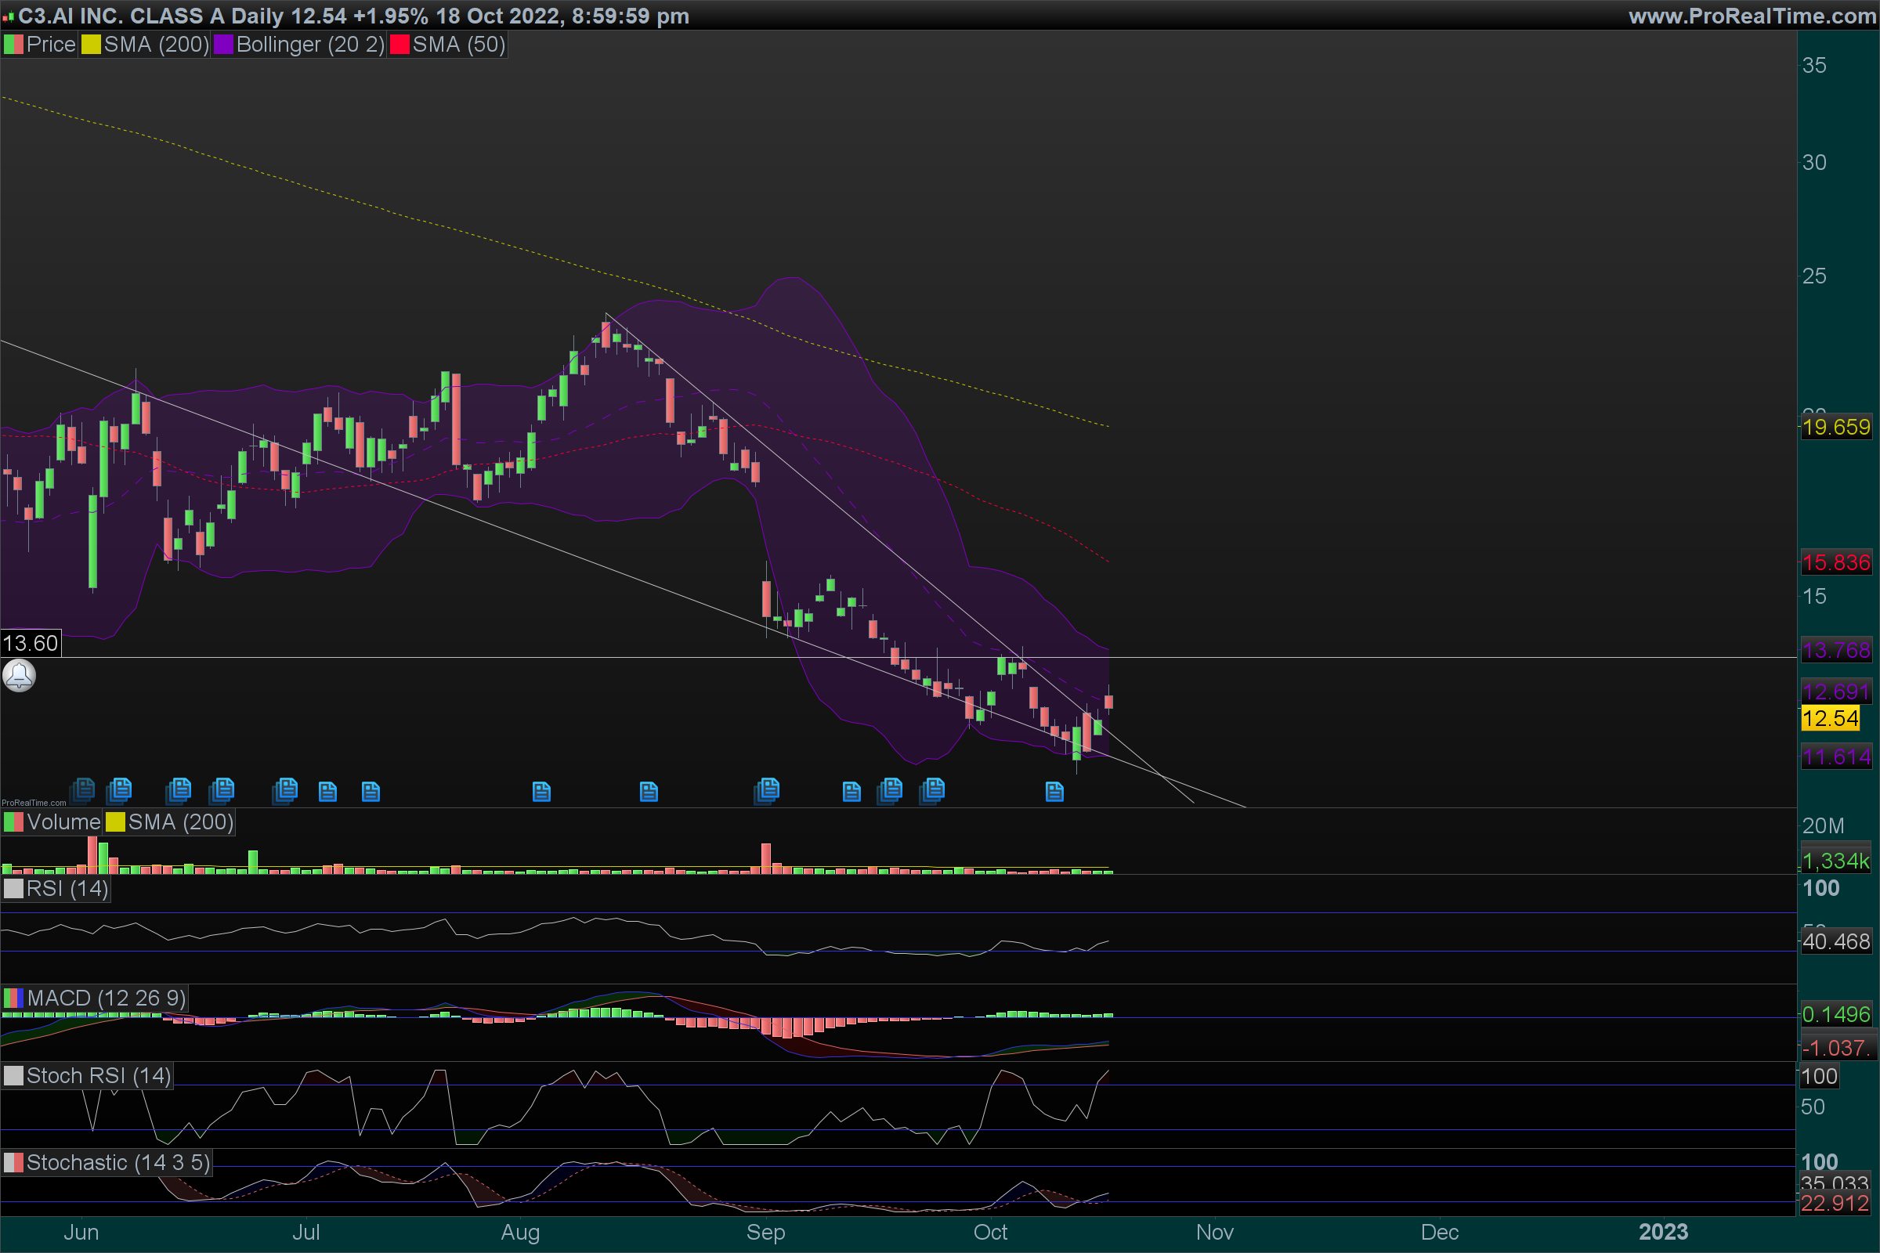Click the Oct label on the time axis
This screenshot has height=1253, width=1880.
[x=989, y=1232]
